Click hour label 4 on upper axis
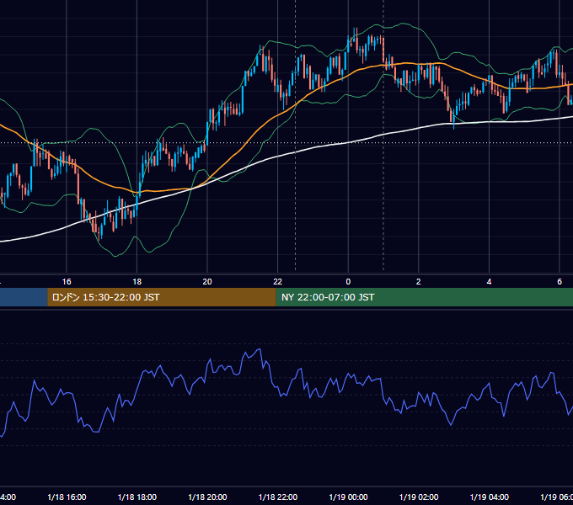Viewport: 573px width, 505px height. [489, 282]
